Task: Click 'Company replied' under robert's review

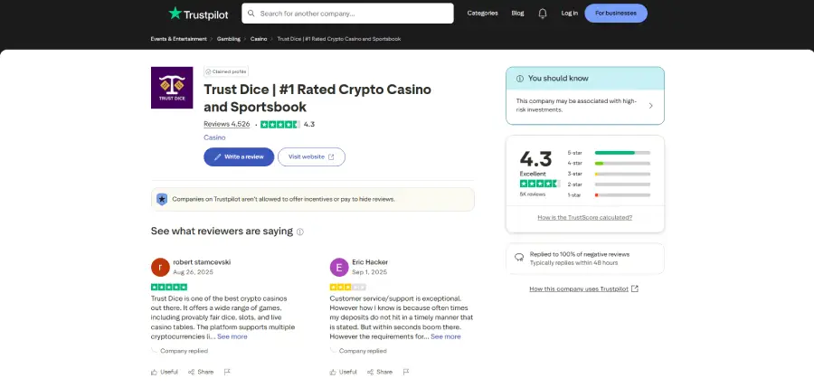Action: pos(184,351)
